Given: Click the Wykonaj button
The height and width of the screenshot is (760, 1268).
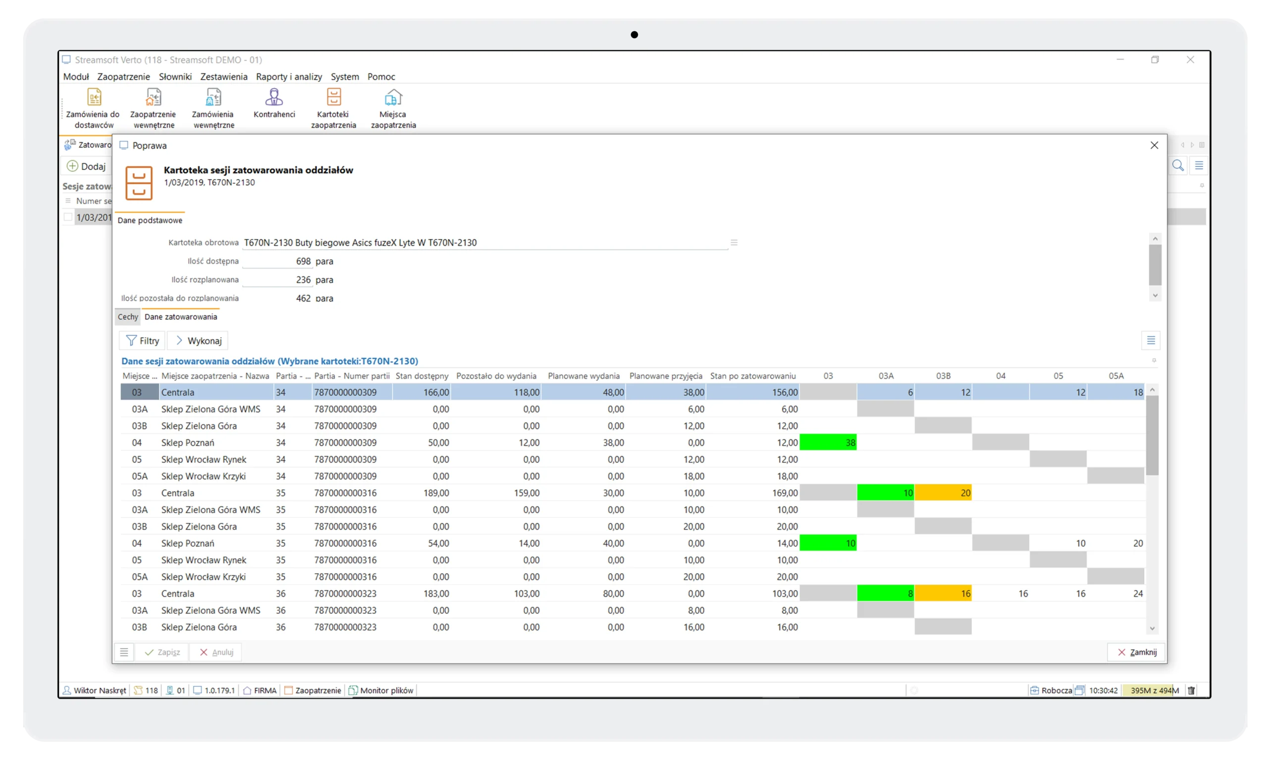Looking at the screenshot, I should coord(198,341).
